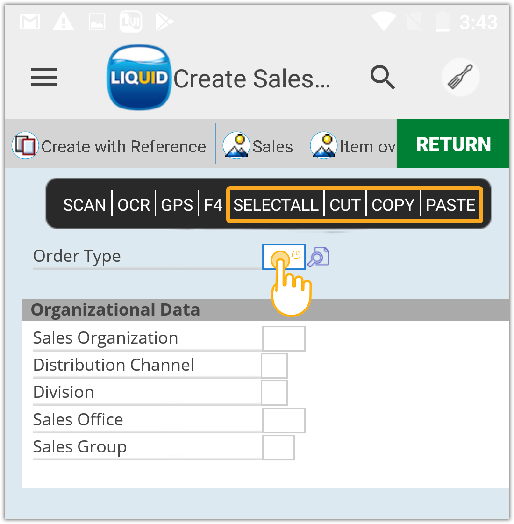Select SELECTALL in the toolbar
This screenshot has height=524, width=514.
(x=276, y=205)
